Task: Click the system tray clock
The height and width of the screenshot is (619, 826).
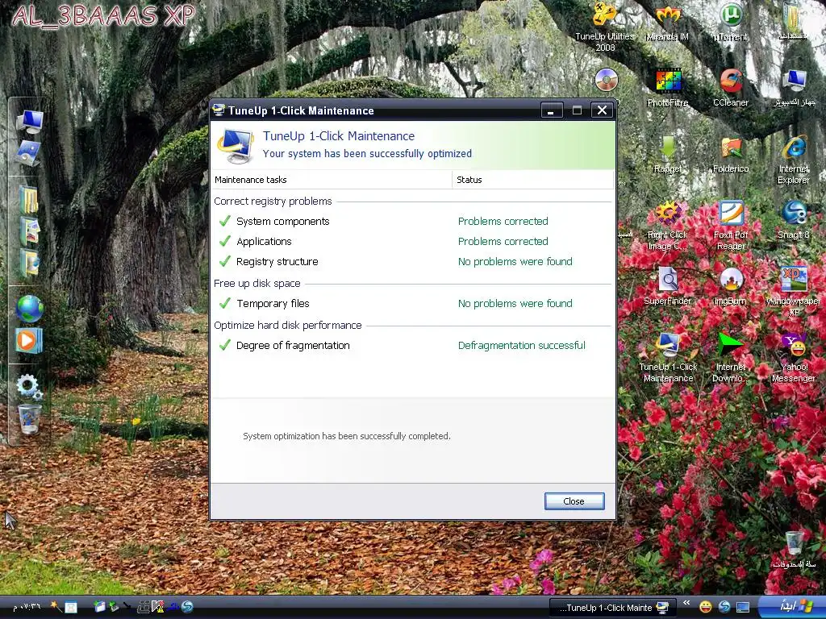Action: (27, 607)
